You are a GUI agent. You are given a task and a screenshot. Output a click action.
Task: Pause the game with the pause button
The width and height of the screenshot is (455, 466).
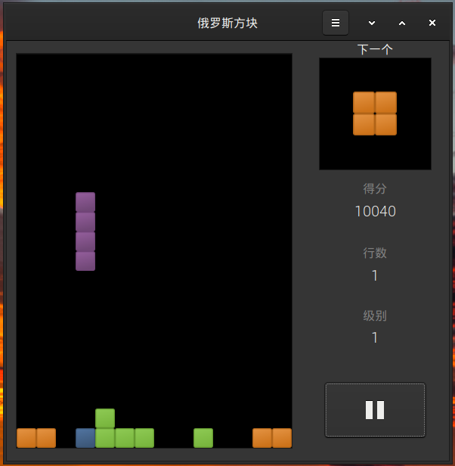click(x=375, y=410)
